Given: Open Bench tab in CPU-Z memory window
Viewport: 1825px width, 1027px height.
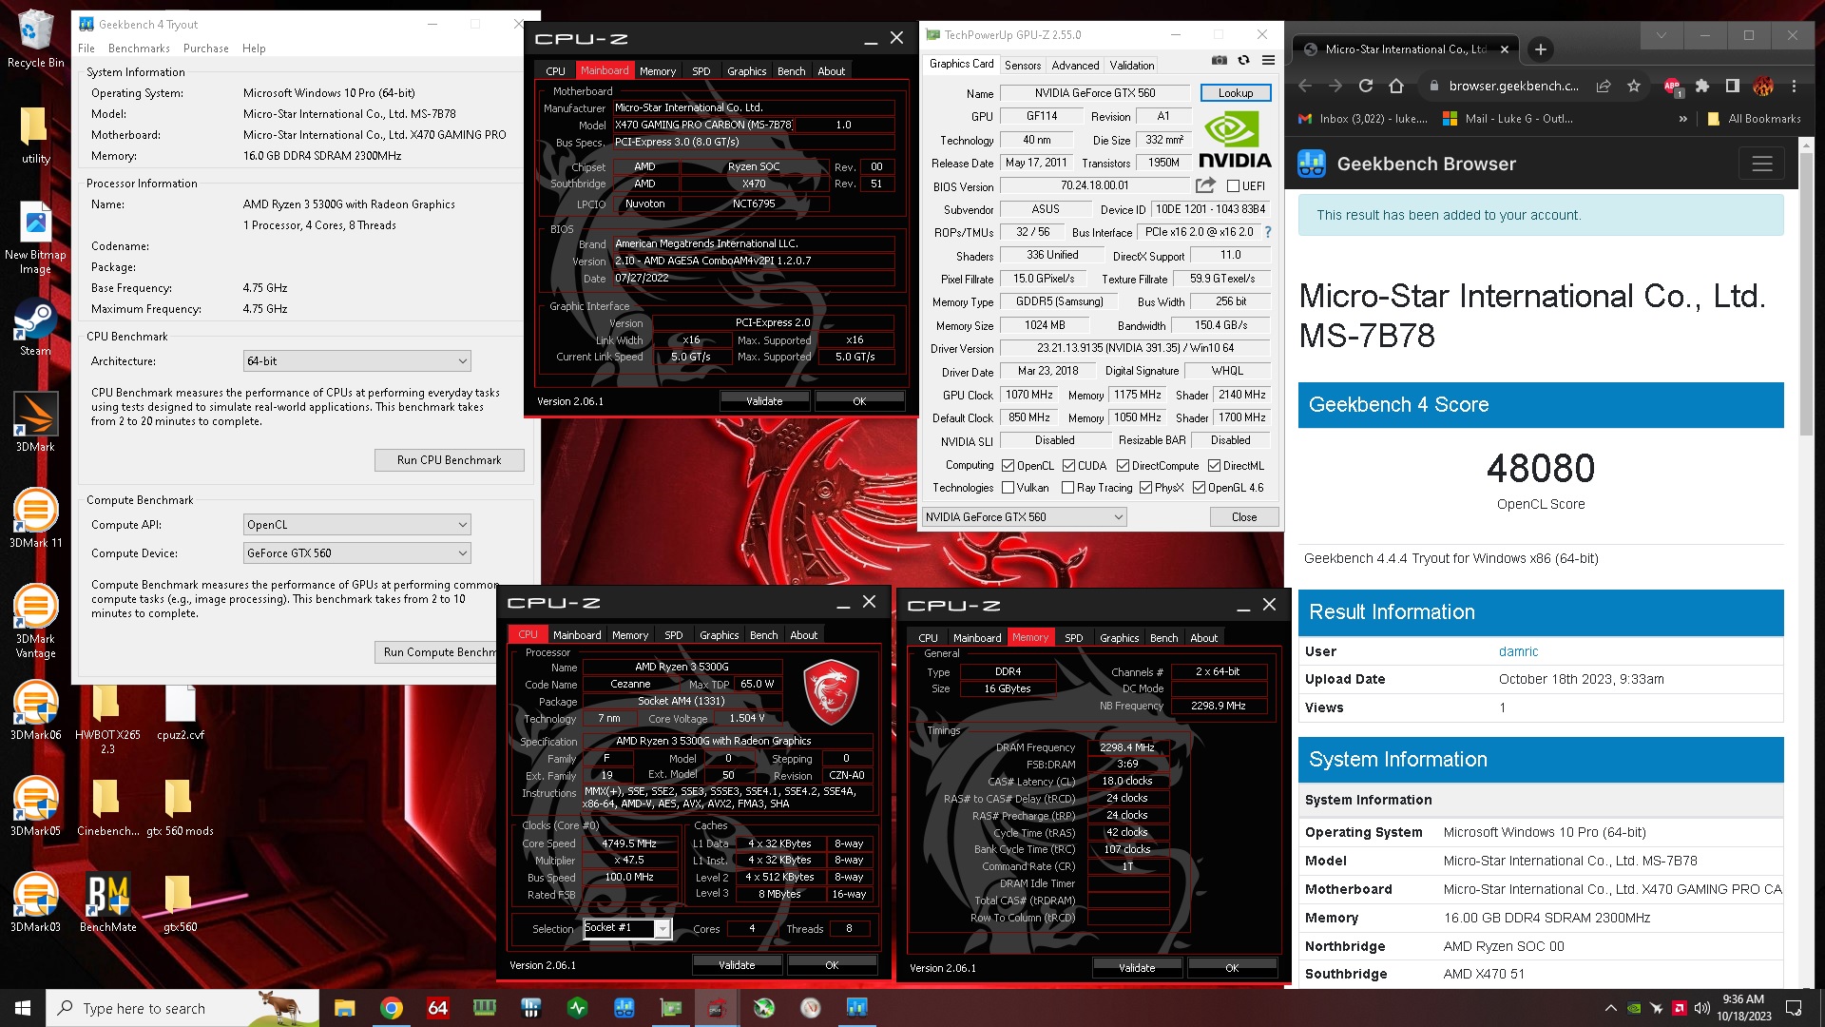Looking at the screenshot, I should [1163, 638].
